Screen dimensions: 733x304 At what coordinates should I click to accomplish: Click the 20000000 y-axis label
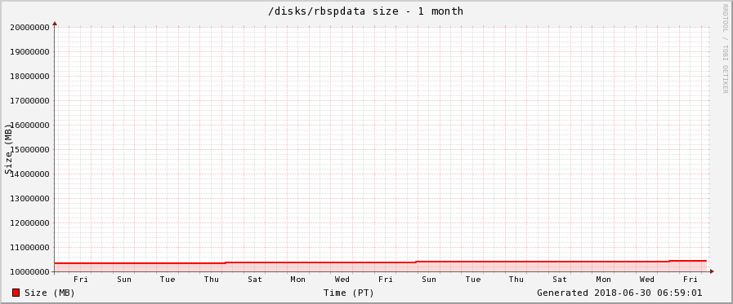(30, 27)
